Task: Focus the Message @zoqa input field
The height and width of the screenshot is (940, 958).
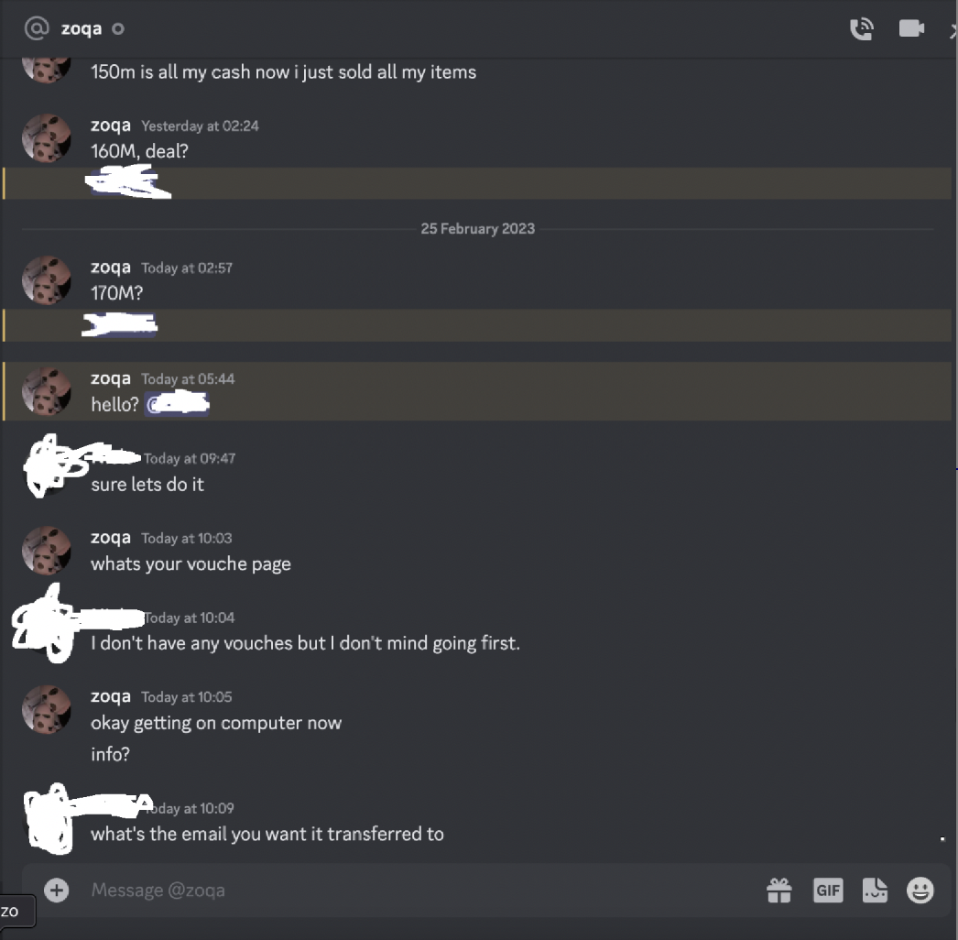Action: (421, 890)
